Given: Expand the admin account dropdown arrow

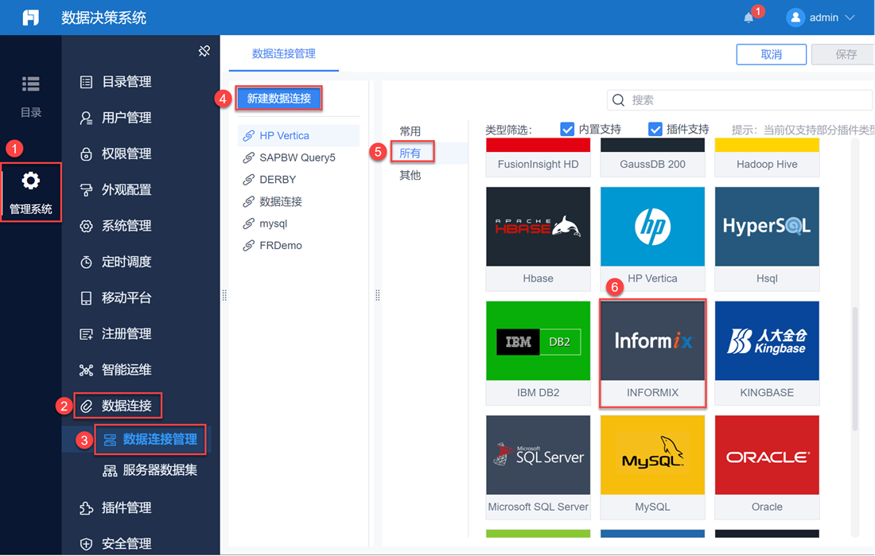Looking at the screenshot, I should [850, 17].
